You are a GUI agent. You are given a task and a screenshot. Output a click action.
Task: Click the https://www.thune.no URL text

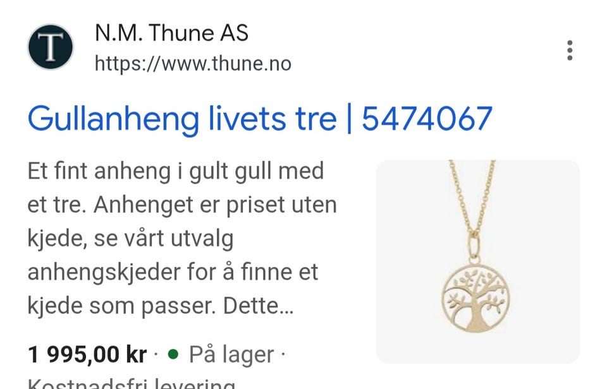pyautogui.click(x=193, y=63)
